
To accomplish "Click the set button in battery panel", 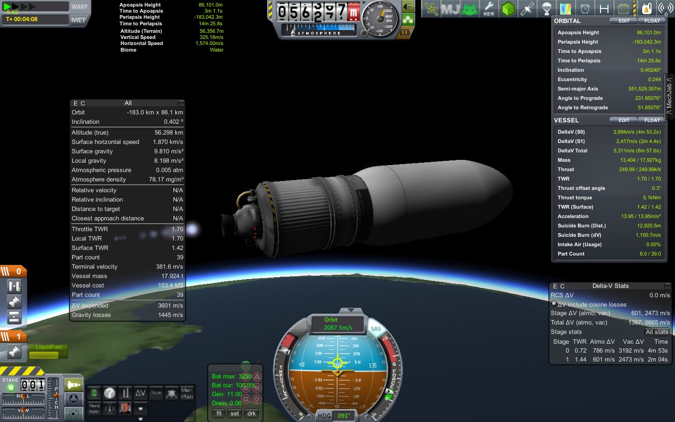I will [x=235, y=414].
